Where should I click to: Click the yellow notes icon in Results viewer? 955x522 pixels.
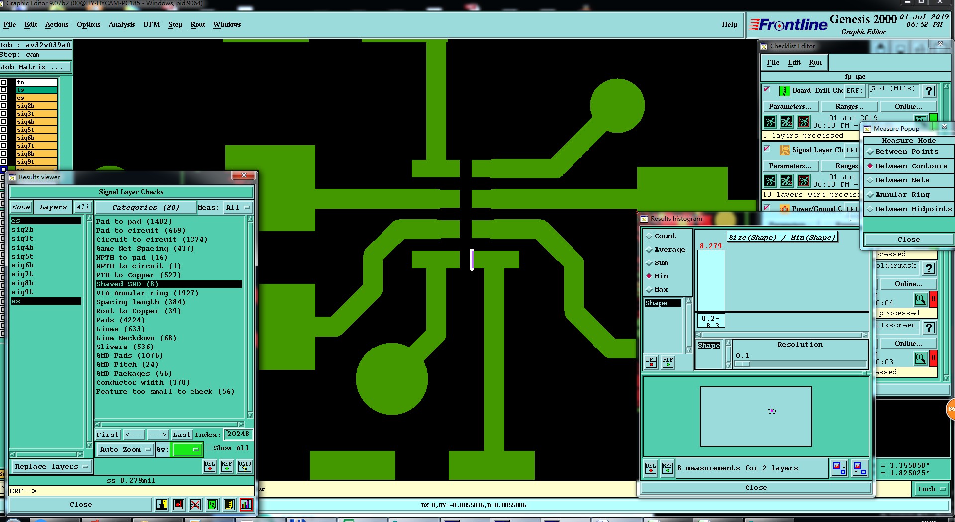pyautogui.click(x=229, y=505)
